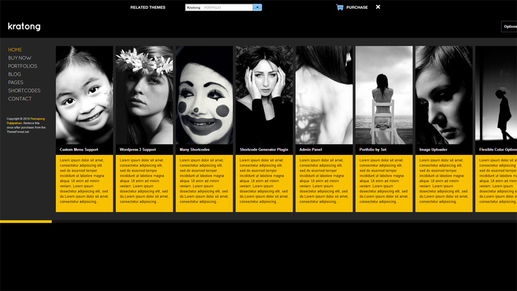Go to the HOME menu item
Viewport: 517px width, 291px height.
(x=15, y=50)
